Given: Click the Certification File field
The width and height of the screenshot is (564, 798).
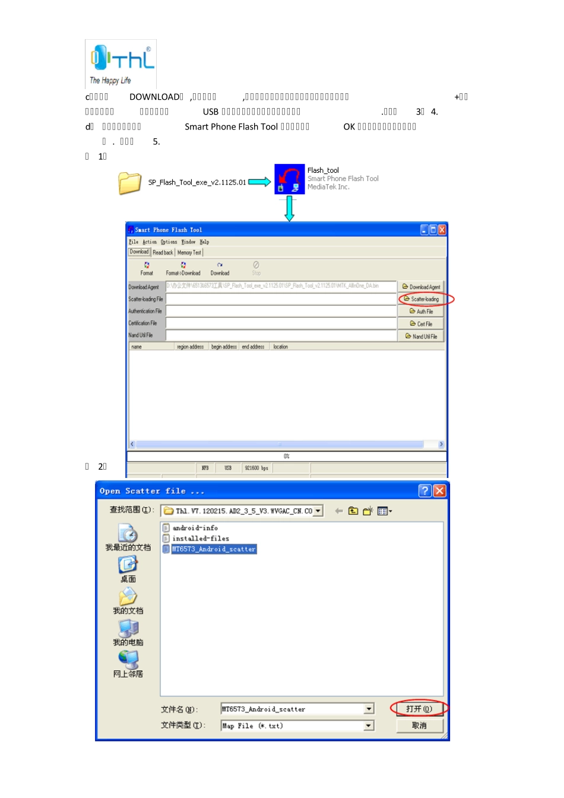Looking at the screenshot, I should 281,324.
